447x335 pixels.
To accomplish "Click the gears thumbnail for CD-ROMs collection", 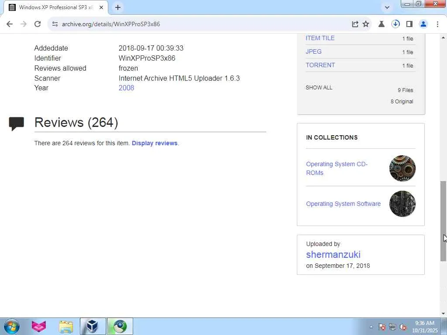I will pos(402,168).
